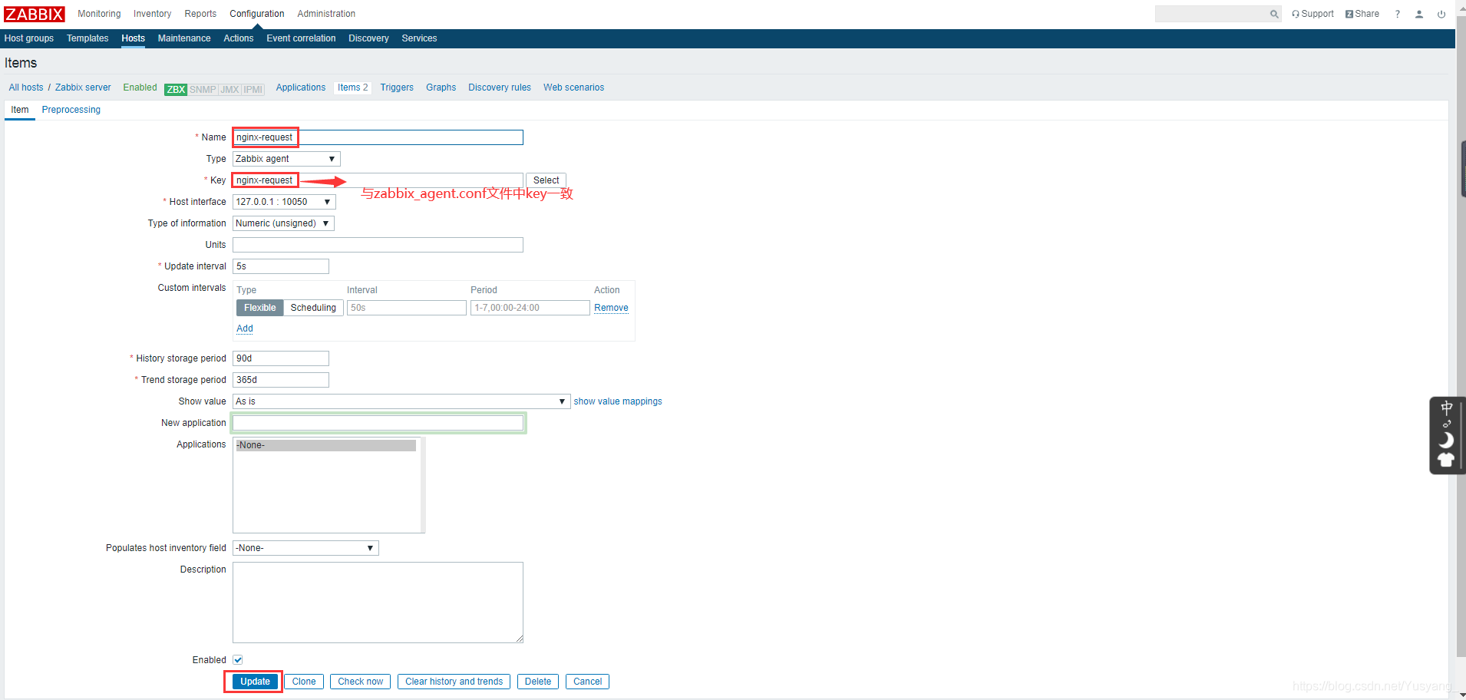Click the Cancel button
This screenshot has width=1466, height=700.
(x=588, y=682)
